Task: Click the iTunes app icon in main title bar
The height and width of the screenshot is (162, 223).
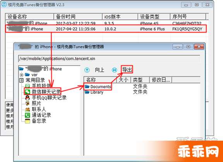Action: (4, 5)
